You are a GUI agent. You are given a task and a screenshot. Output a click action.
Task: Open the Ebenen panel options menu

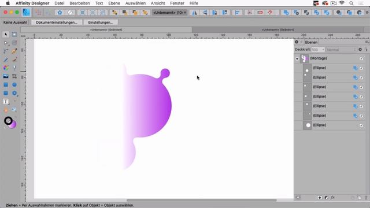click(367, 42)
